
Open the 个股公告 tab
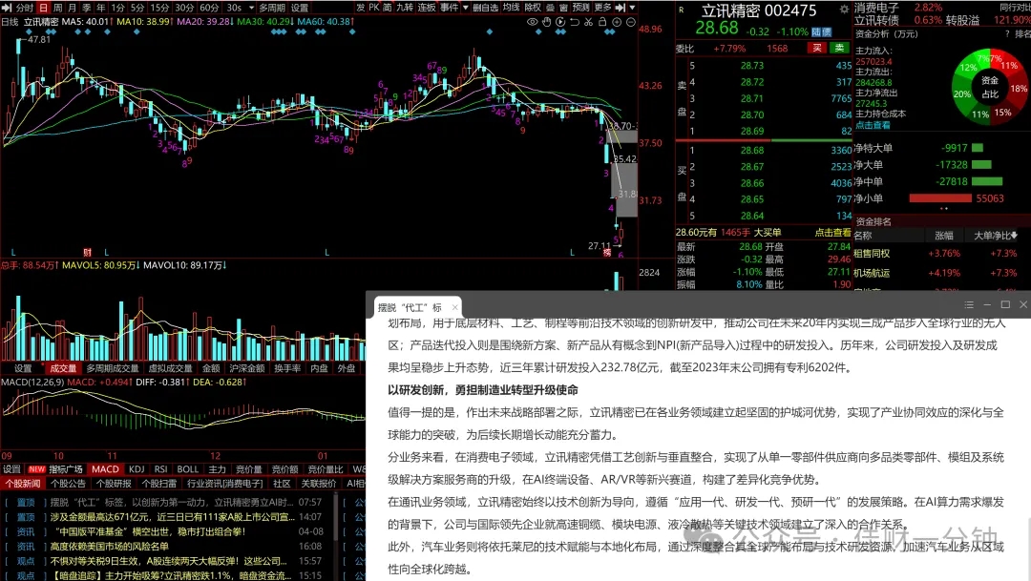pyautogui.click(x=68, y=484)
